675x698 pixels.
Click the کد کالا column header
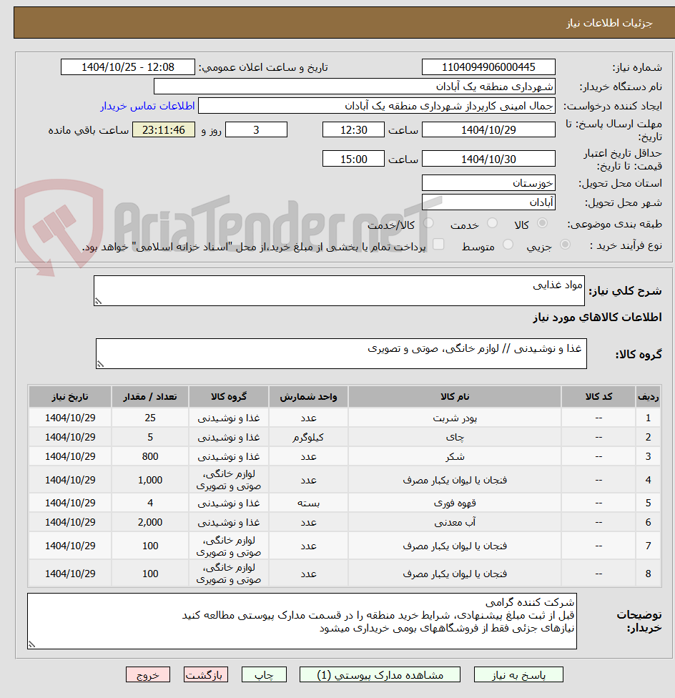point(598,397)
